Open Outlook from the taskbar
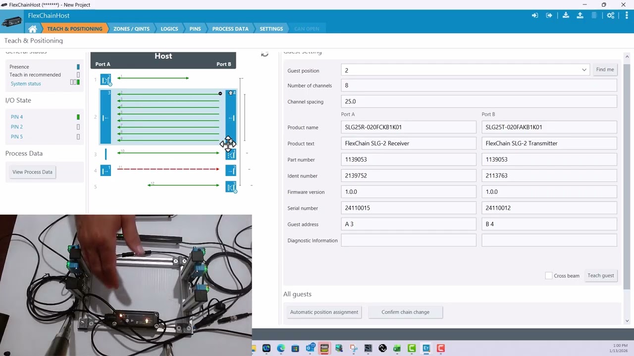 tap(310, 348)
